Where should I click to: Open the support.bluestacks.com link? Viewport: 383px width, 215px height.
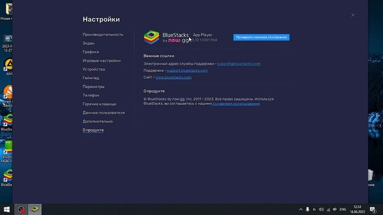(x=187, y=70)
